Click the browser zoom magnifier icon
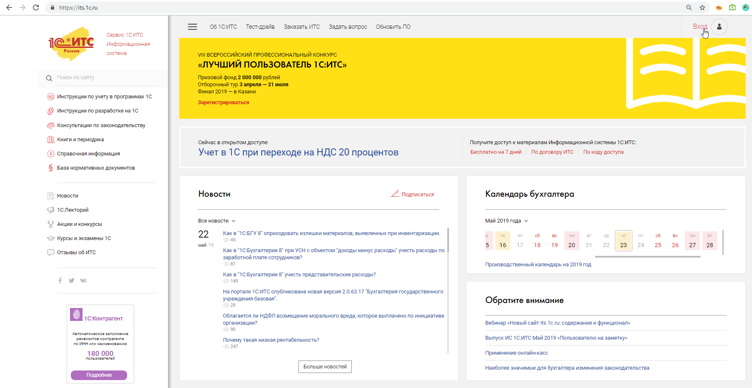Image resolution: width=752 pixels, height=388 pixels. (689, 8)
